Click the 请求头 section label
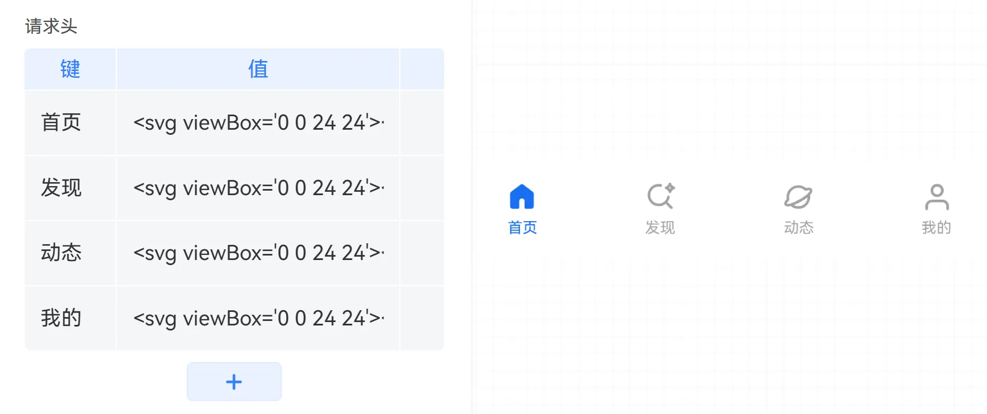This screenshot has height=414, width=987. (x=51, y=26)
